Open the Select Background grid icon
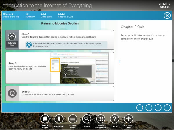174x130 pixels. [x=101, y=119]
